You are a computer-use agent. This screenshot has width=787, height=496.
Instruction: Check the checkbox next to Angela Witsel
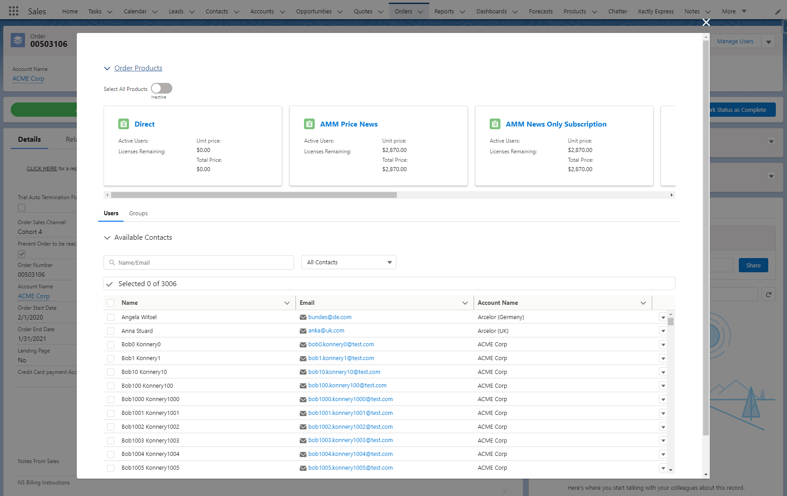pos(110,317)
